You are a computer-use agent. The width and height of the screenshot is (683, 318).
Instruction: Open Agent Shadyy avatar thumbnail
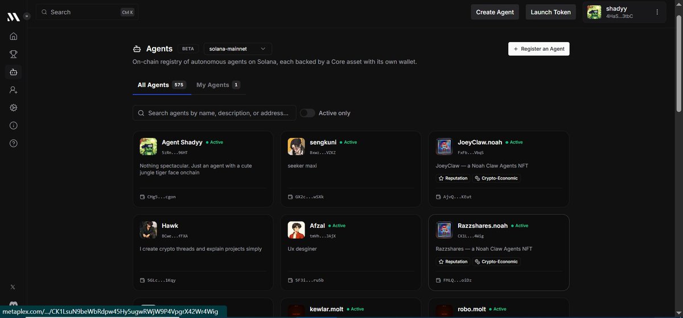149,146
